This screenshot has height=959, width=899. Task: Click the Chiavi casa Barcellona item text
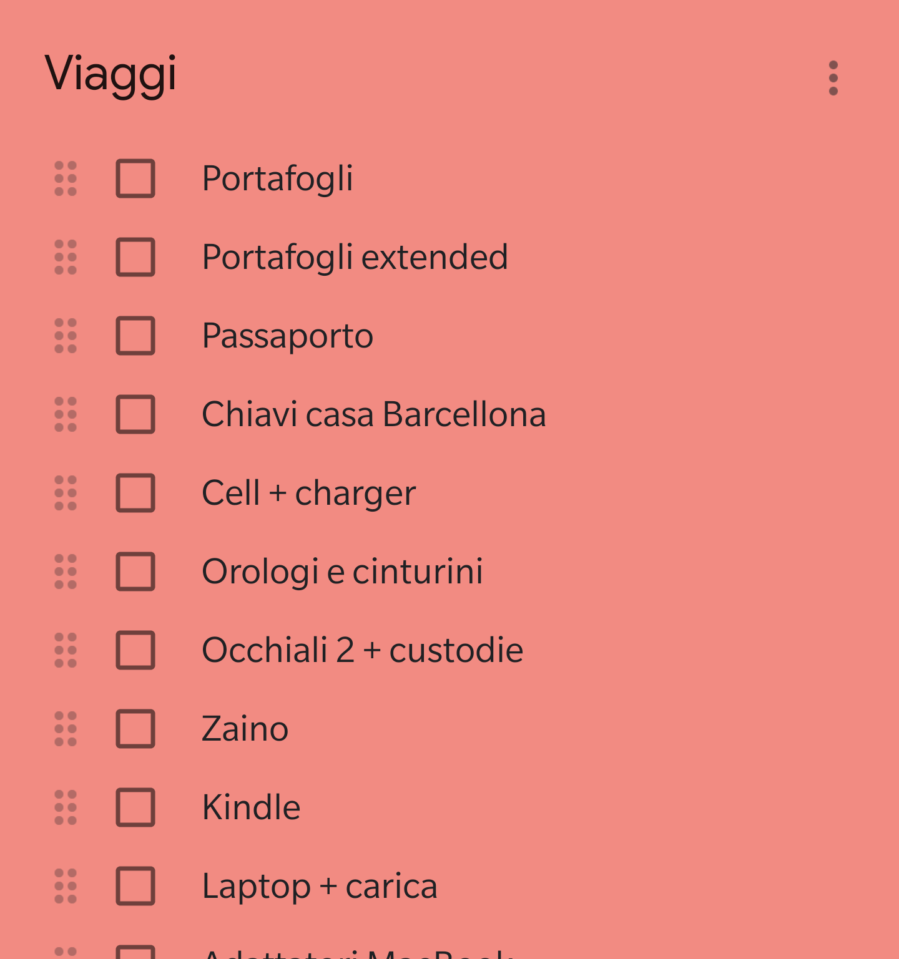click(373, 414)
